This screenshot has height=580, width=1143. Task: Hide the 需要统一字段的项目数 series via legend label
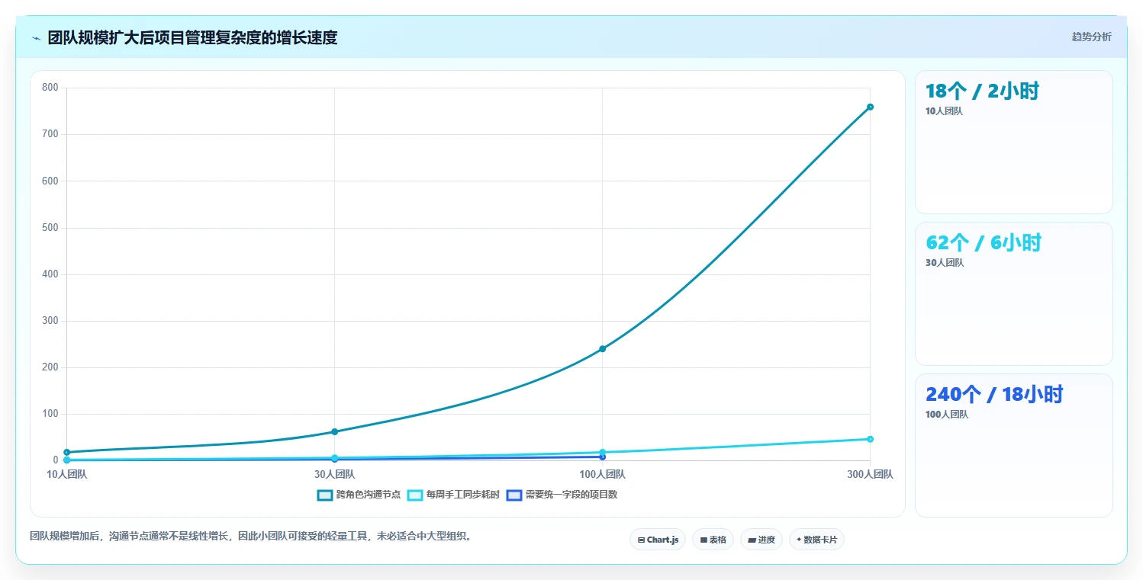click(571, 495)
